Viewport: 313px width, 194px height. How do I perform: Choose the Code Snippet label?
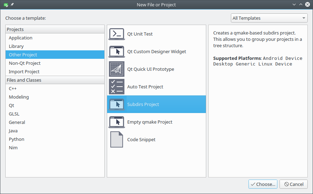click(x=141, y=139)
